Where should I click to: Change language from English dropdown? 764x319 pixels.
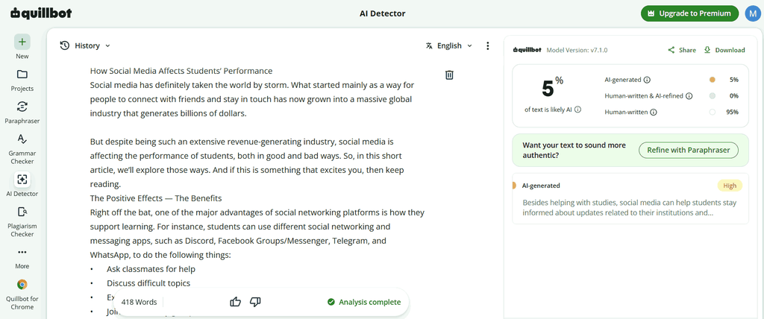point(448,45)
